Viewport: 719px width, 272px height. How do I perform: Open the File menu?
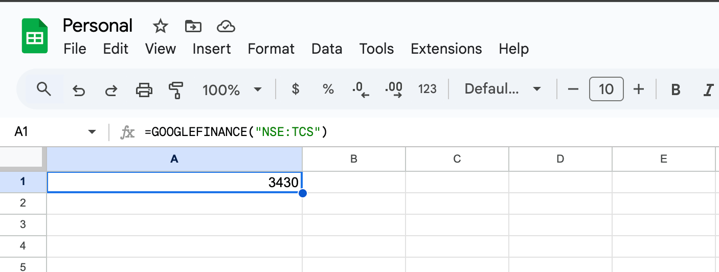(x=75, y=49)
